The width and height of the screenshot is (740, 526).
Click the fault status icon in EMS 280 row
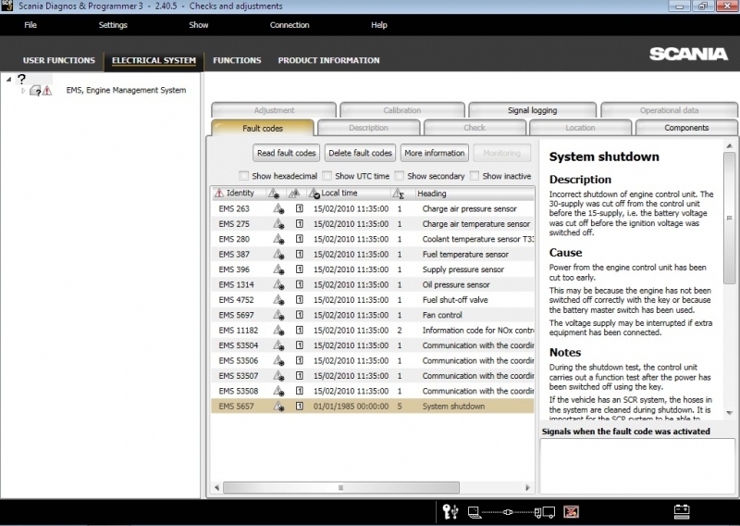click(278, 239)
